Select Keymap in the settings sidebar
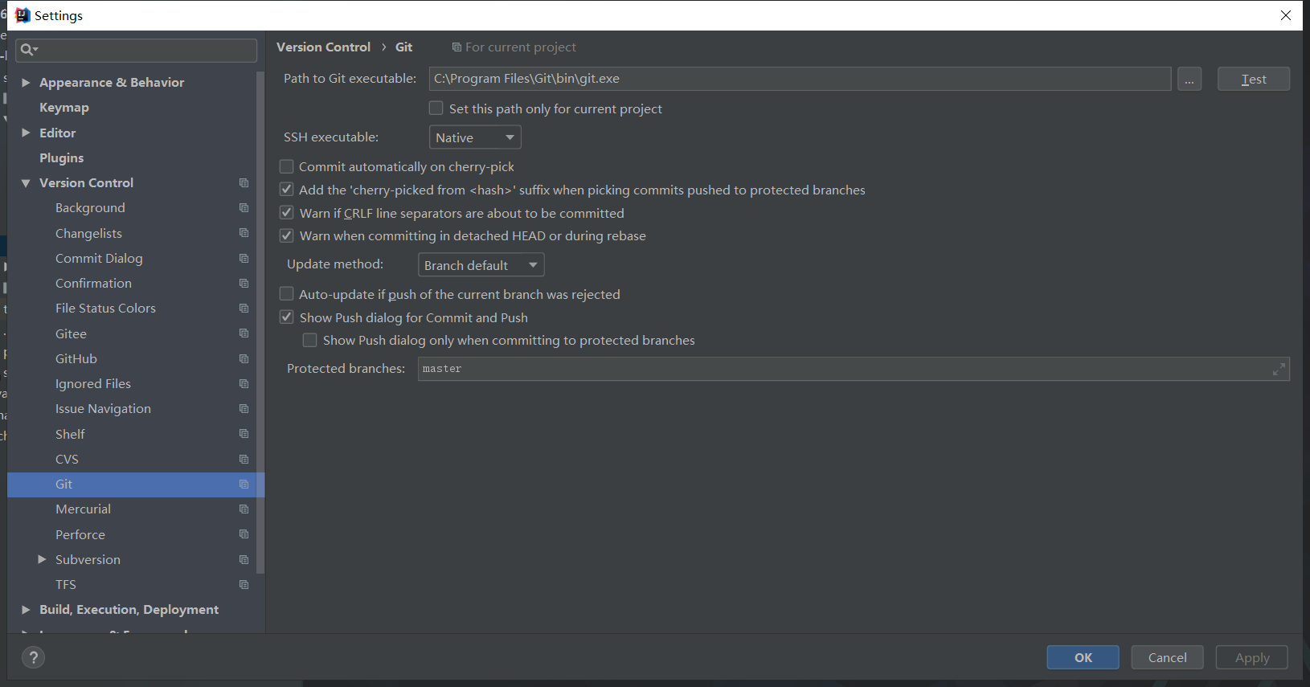Viewport: 1310px width, 687px height. (x=64, y=108)
